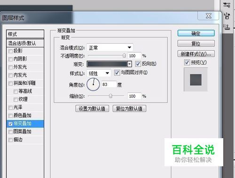
Task: Enable the 描边 stroke checkbox
Action: 10,140
